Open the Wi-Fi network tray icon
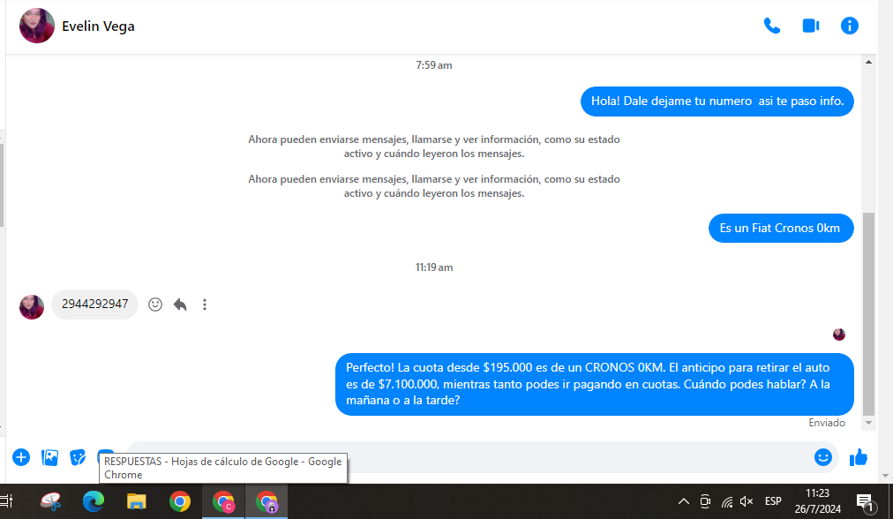 tap(727, 501)
